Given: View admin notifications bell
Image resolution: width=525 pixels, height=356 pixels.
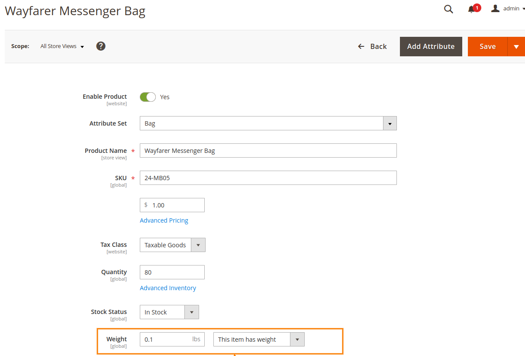Looking at the screenshot, I should 472,9.
